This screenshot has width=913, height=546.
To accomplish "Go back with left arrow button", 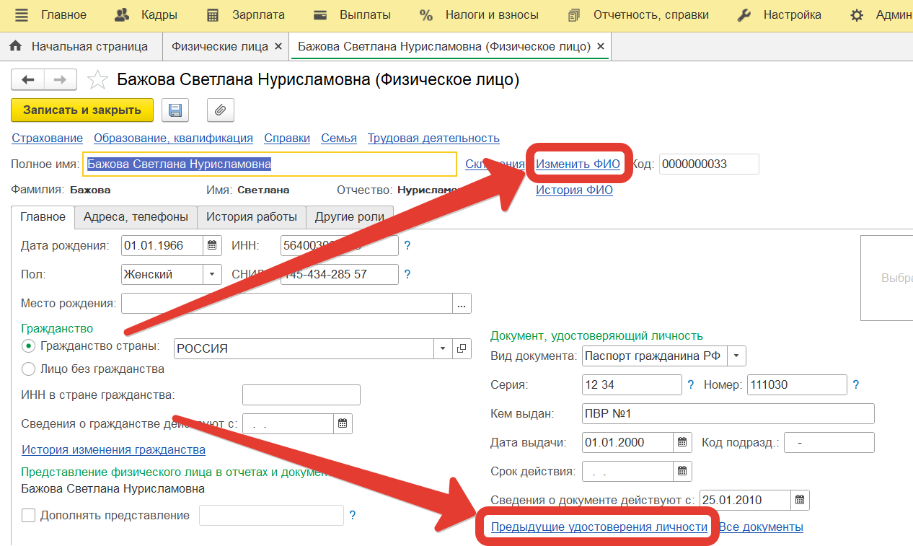I will pyautogui.click(x=28, y=79).
